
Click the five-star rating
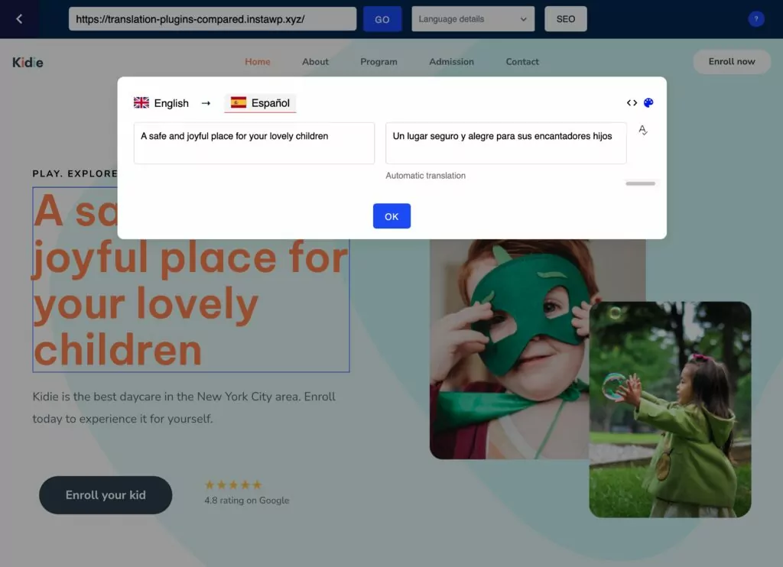(x=233, y=484)
